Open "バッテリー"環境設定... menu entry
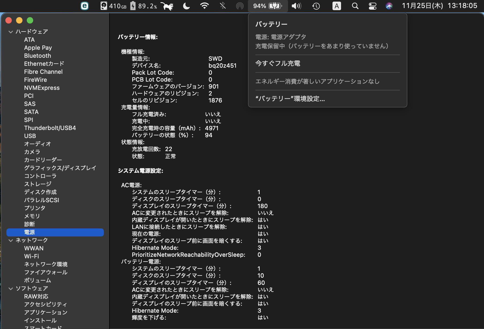Viewport: 484px width, 329px height. 290,99
